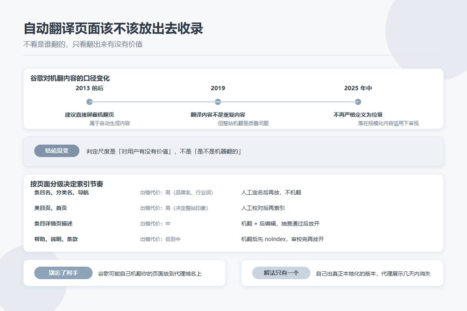Screen dimensions: 467x311
Task: Click 出错代价：低到中
Action: click(160, 239)
